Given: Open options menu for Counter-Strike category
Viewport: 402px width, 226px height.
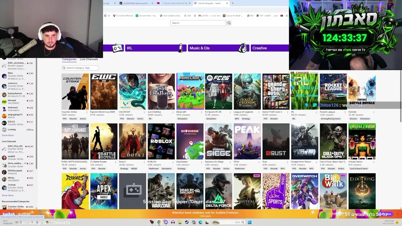Looking at the screenshot, I should click(87, 112).
